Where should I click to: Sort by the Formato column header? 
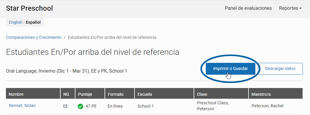pos(120,94)
